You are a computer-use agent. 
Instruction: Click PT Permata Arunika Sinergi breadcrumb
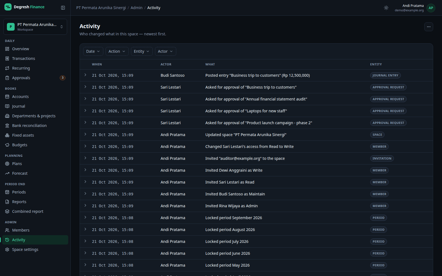[101, 8]
